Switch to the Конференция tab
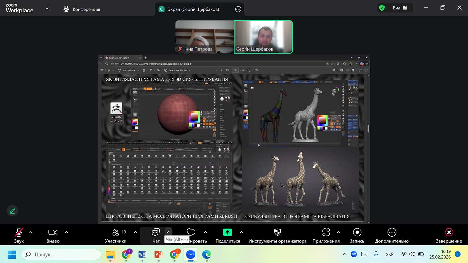Viewport: 468px width, 263px height. click(82, 9)
